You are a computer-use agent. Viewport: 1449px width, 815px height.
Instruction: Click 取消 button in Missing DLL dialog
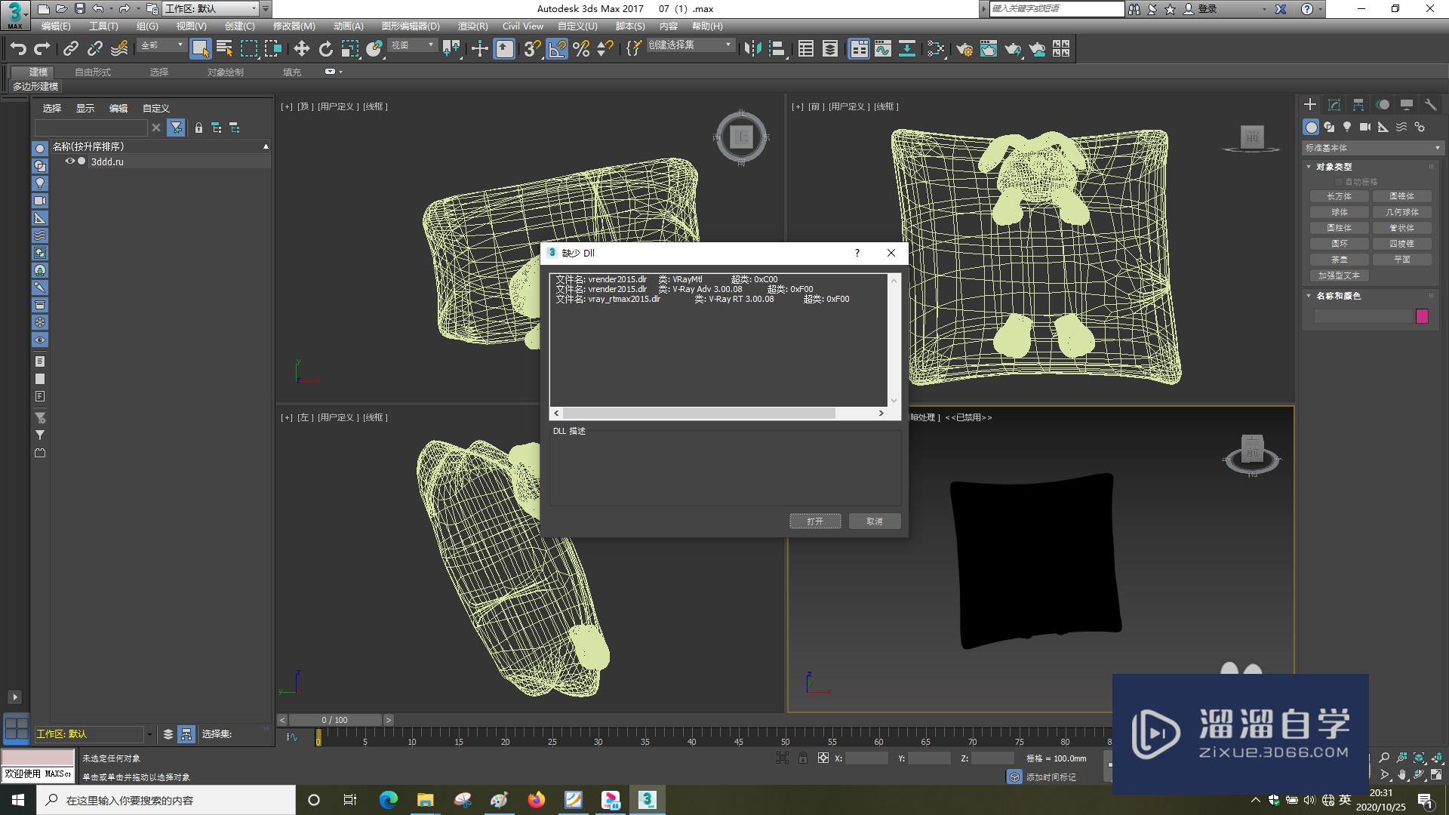875,521
